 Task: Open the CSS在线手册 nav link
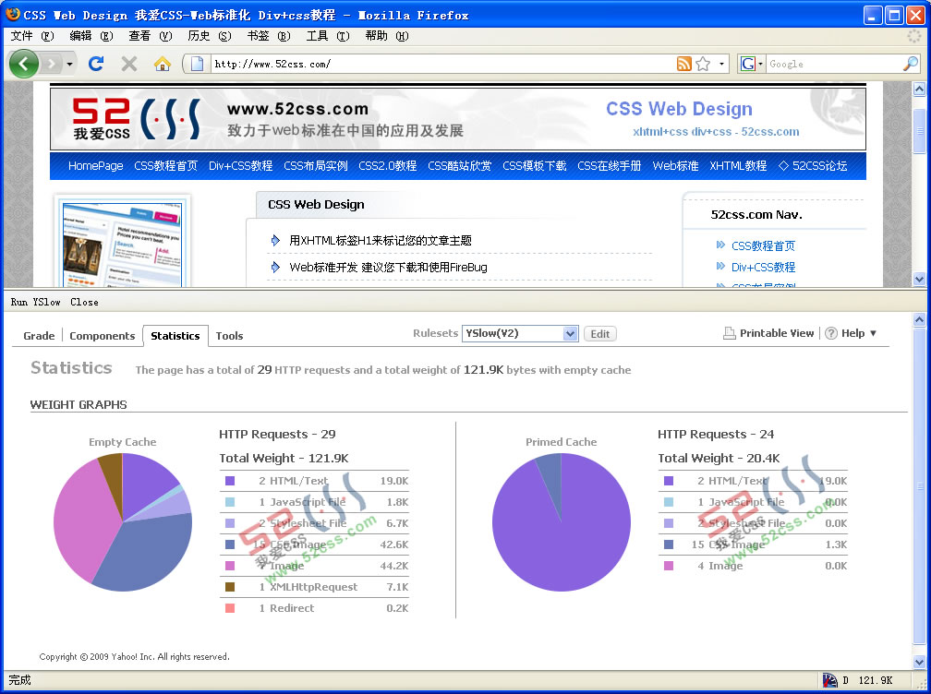point(610,166)
